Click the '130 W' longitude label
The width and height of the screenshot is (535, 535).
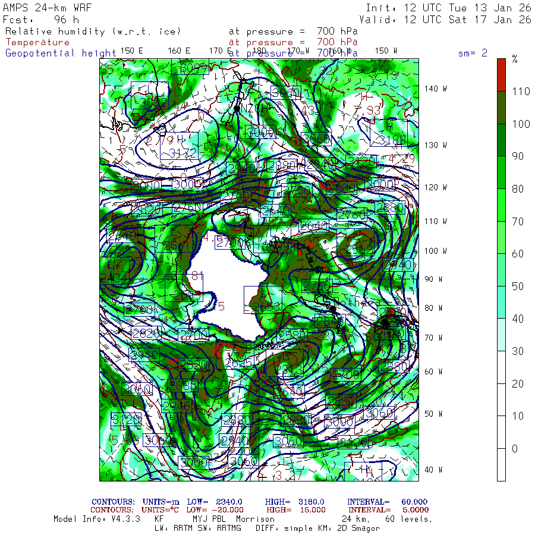point(436,146)
